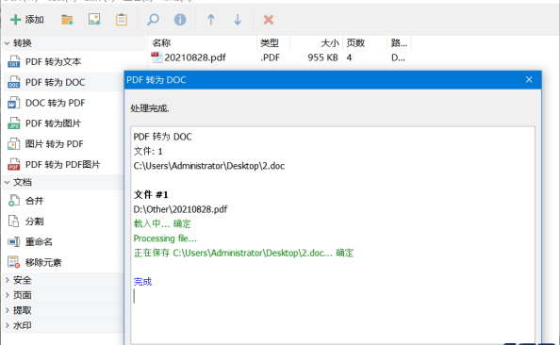Expand the 安全 section

tap(7, 280)
